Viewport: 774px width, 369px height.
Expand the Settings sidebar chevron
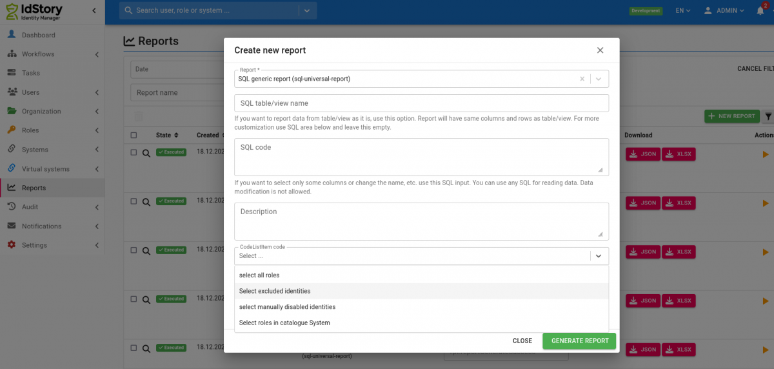tap(96, 245)
